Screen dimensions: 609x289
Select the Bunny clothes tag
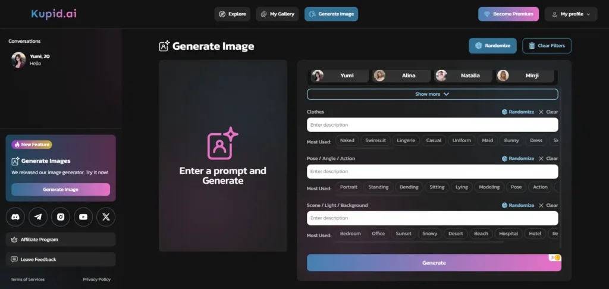pos(511,140)
